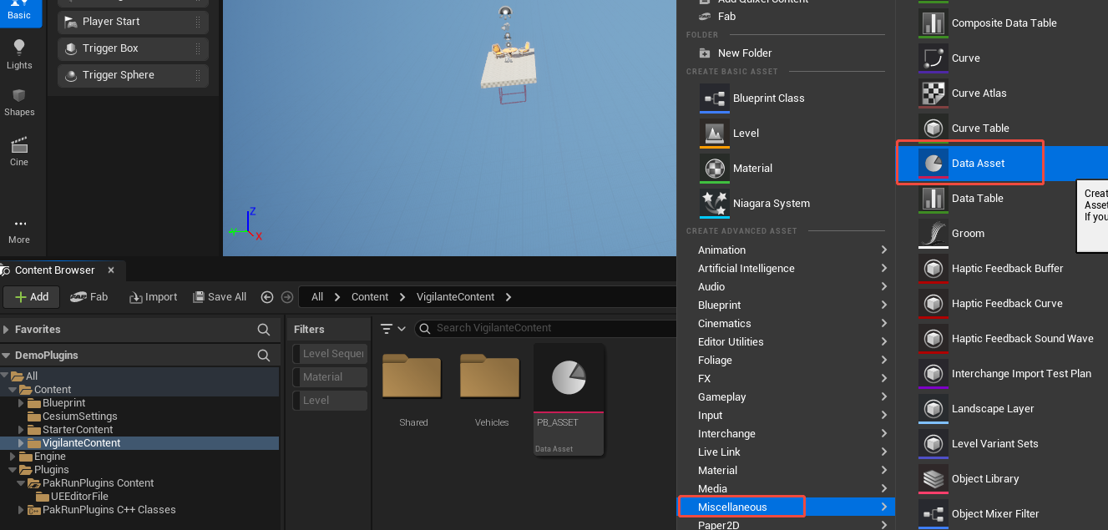This screenshot has height=530, width=1108.
Task: Click the search icon beside DemoPlugins
Action: (264, 356)
